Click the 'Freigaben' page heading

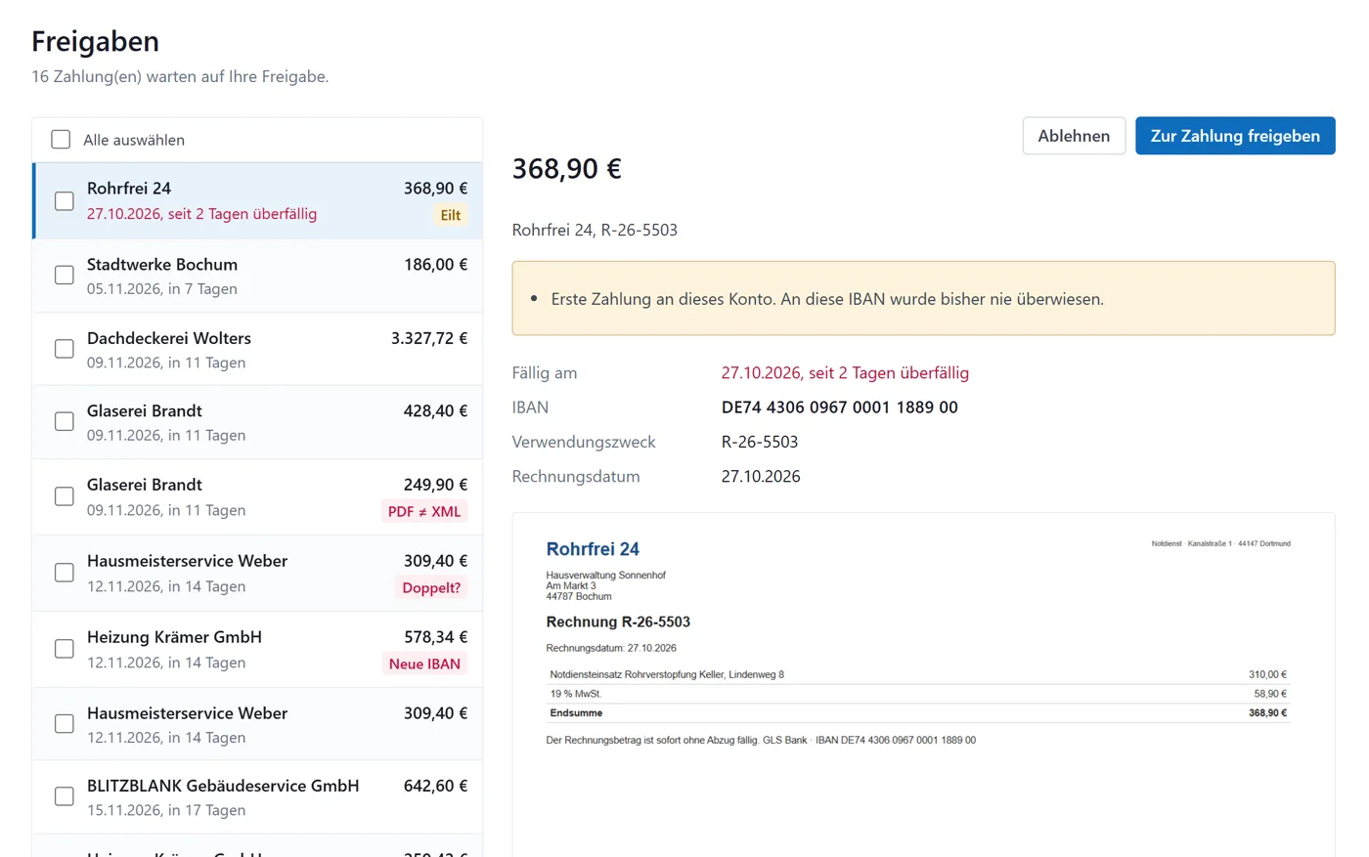(95, 41)
